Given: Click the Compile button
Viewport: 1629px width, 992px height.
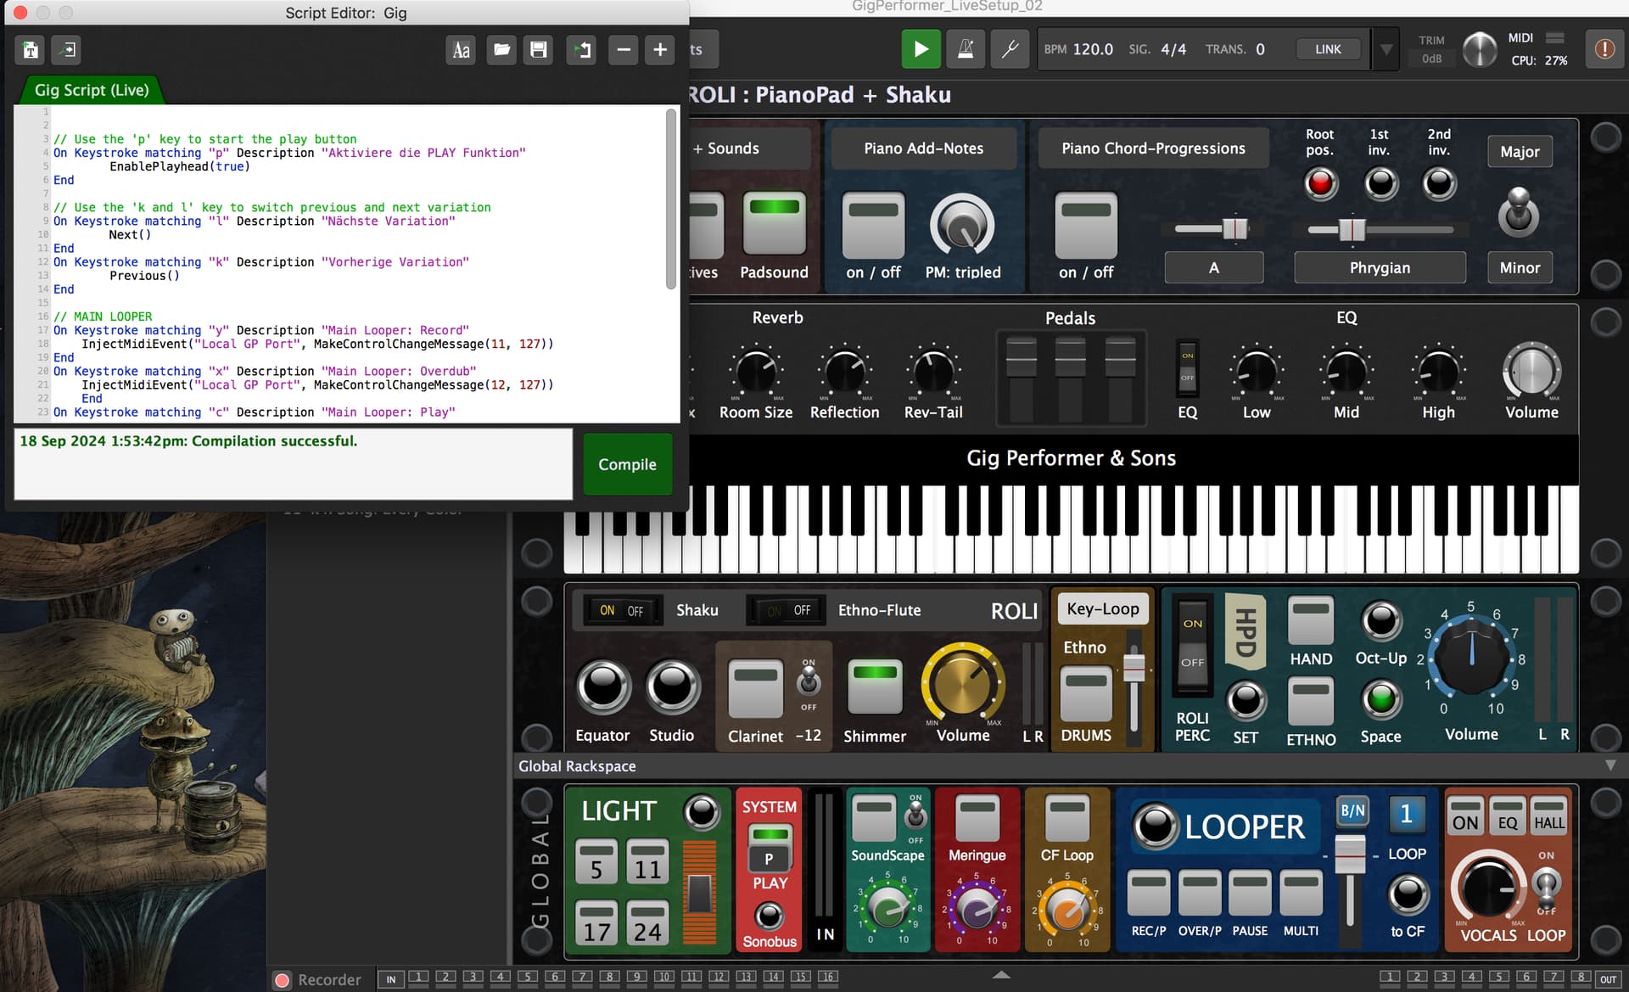Looking at the screenshot, I should [627, 464].
